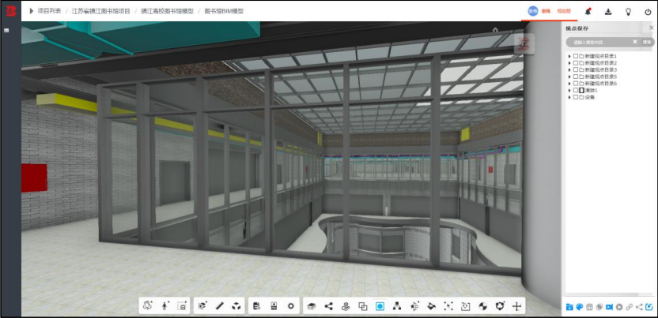The image size is (658, 318).
Task: Click the document properties toolbar icon
Action: point(257,306)
